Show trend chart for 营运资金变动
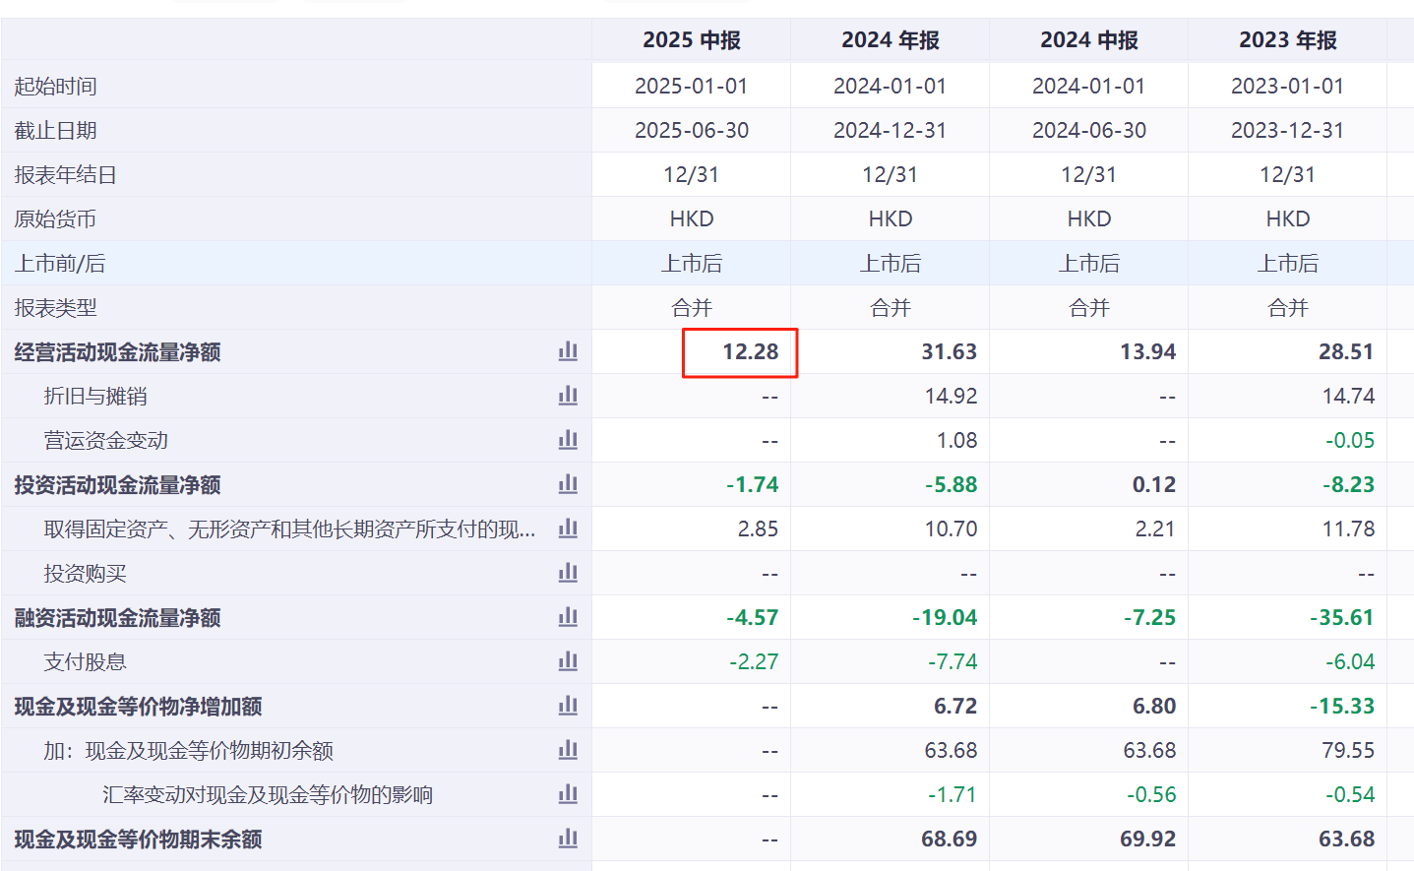The height and width of the screenshot is (871, 1414). pos(568,440)
